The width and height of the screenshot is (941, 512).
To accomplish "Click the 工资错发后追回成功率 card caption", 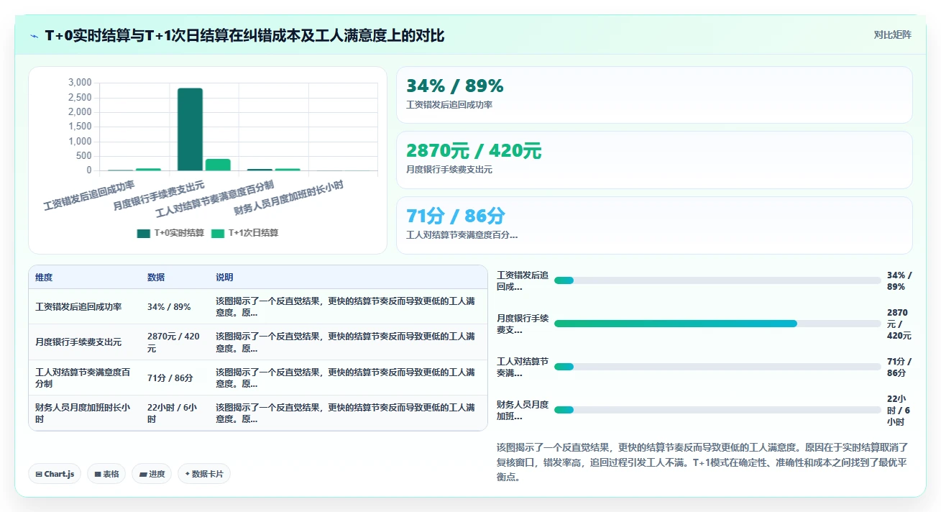I will pyautogui.click(x=449, y=105).
